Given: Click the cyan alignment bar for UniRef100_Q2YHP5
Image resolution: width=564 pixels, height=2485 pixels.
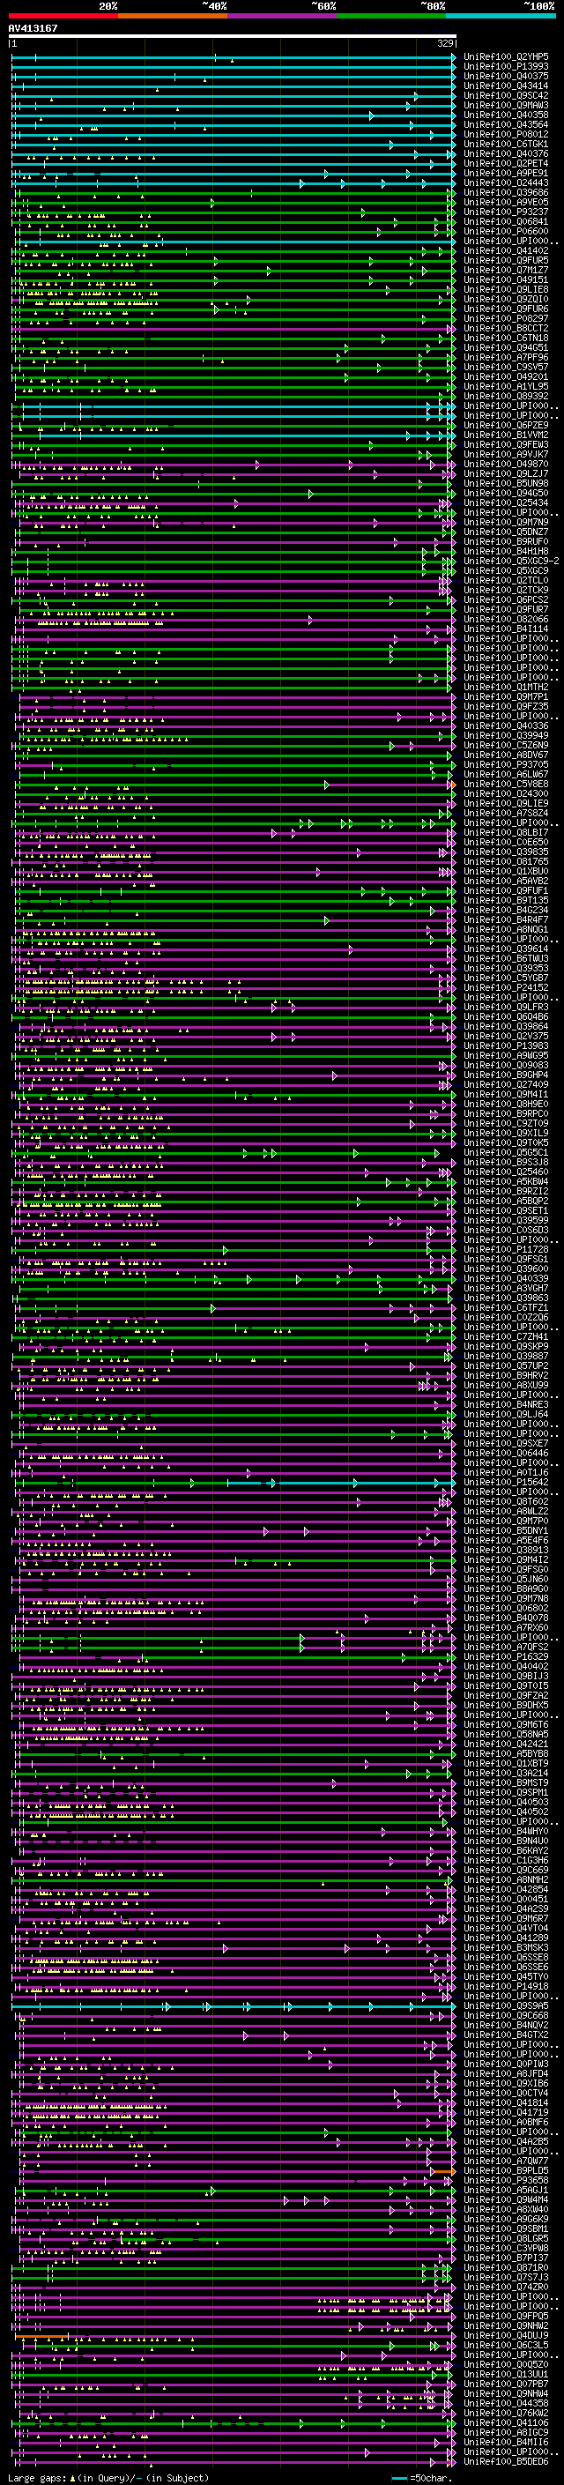Looking at the screenshot, I should click(x=232, y=57).
